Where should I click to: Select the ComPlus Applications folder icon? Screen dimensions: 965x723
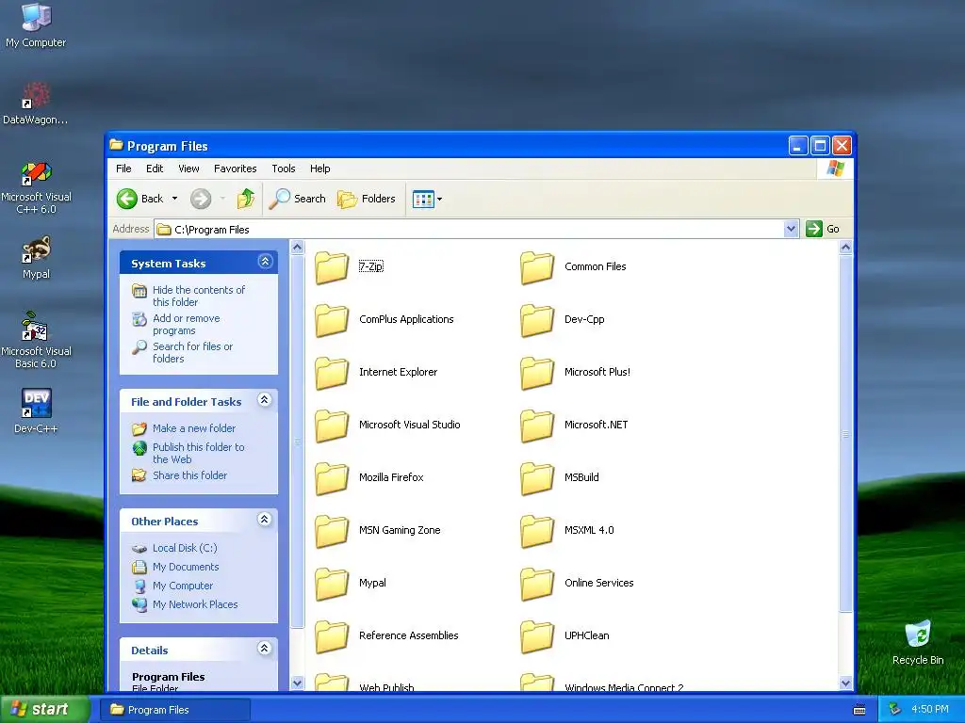pos(332,320)
